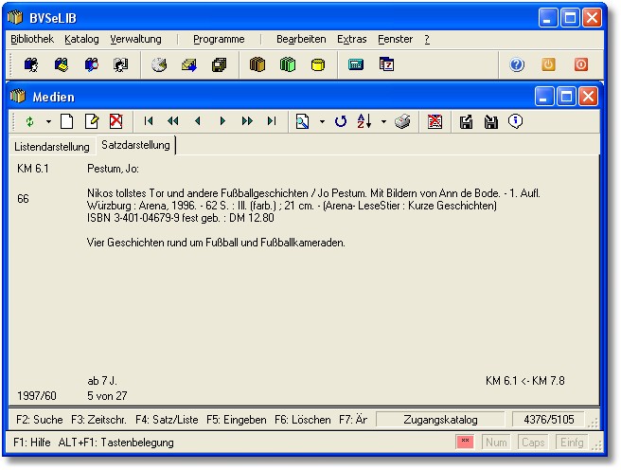Click the first blue book icon in main toolbar

[x=31, y=64]
